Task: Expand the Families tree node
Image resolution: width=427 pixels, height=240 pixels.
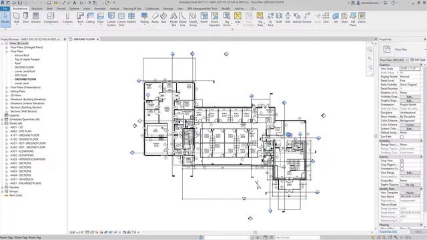Action: [x=3, y=187]
